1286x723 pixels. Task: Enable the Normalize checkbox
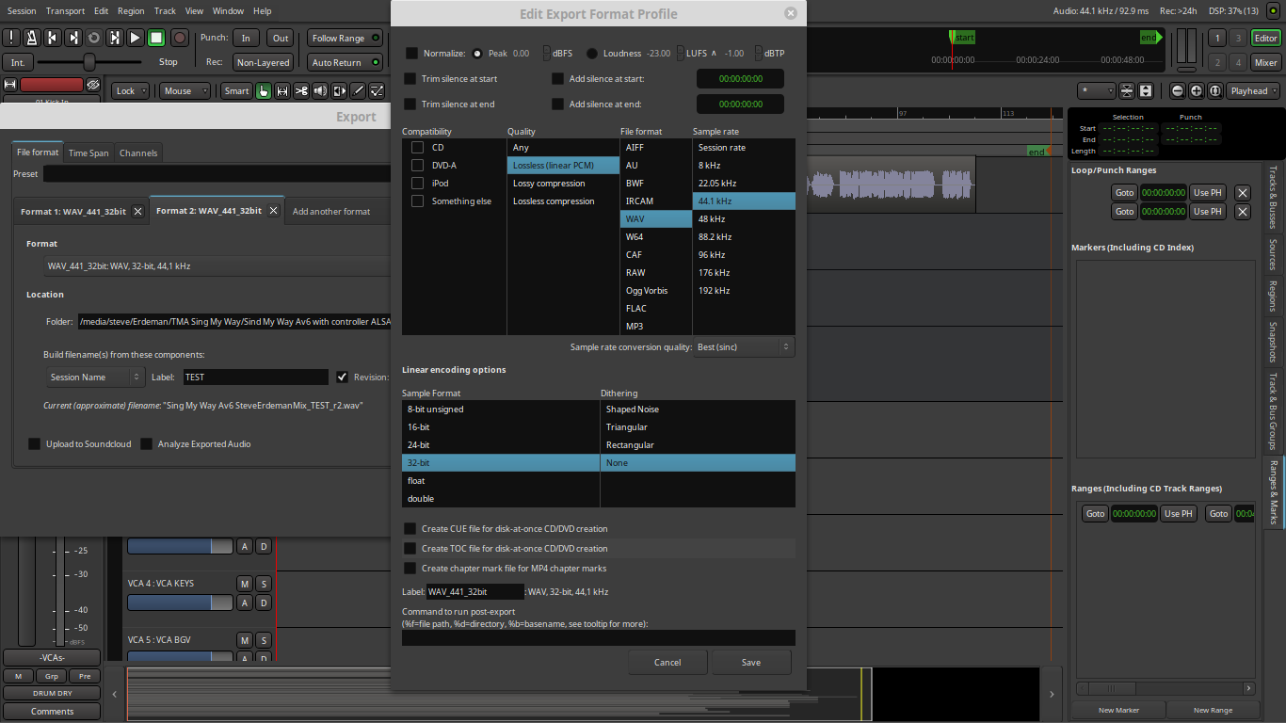pyautogui.click(x=411, y=54)
